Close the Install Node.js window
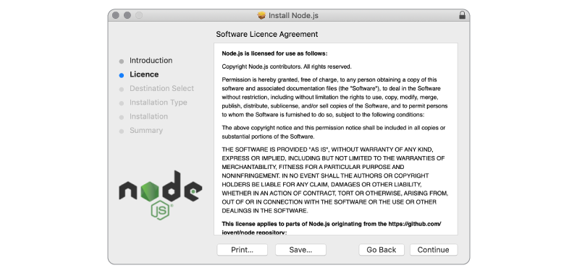The image size is (577, 273). pos(116,15)
